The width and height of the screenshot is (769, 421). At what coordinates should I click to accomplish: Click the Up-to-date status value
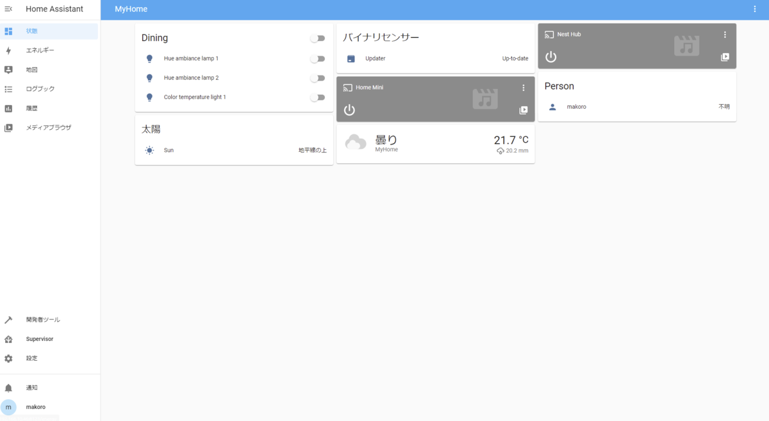tap(515, 59)
